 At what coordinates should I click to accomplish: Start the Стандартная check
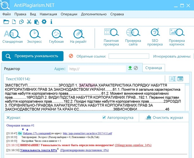click(12, 36)
